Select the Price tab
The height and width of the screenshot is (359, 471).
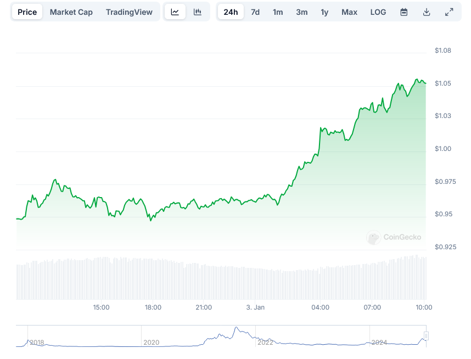27,12
